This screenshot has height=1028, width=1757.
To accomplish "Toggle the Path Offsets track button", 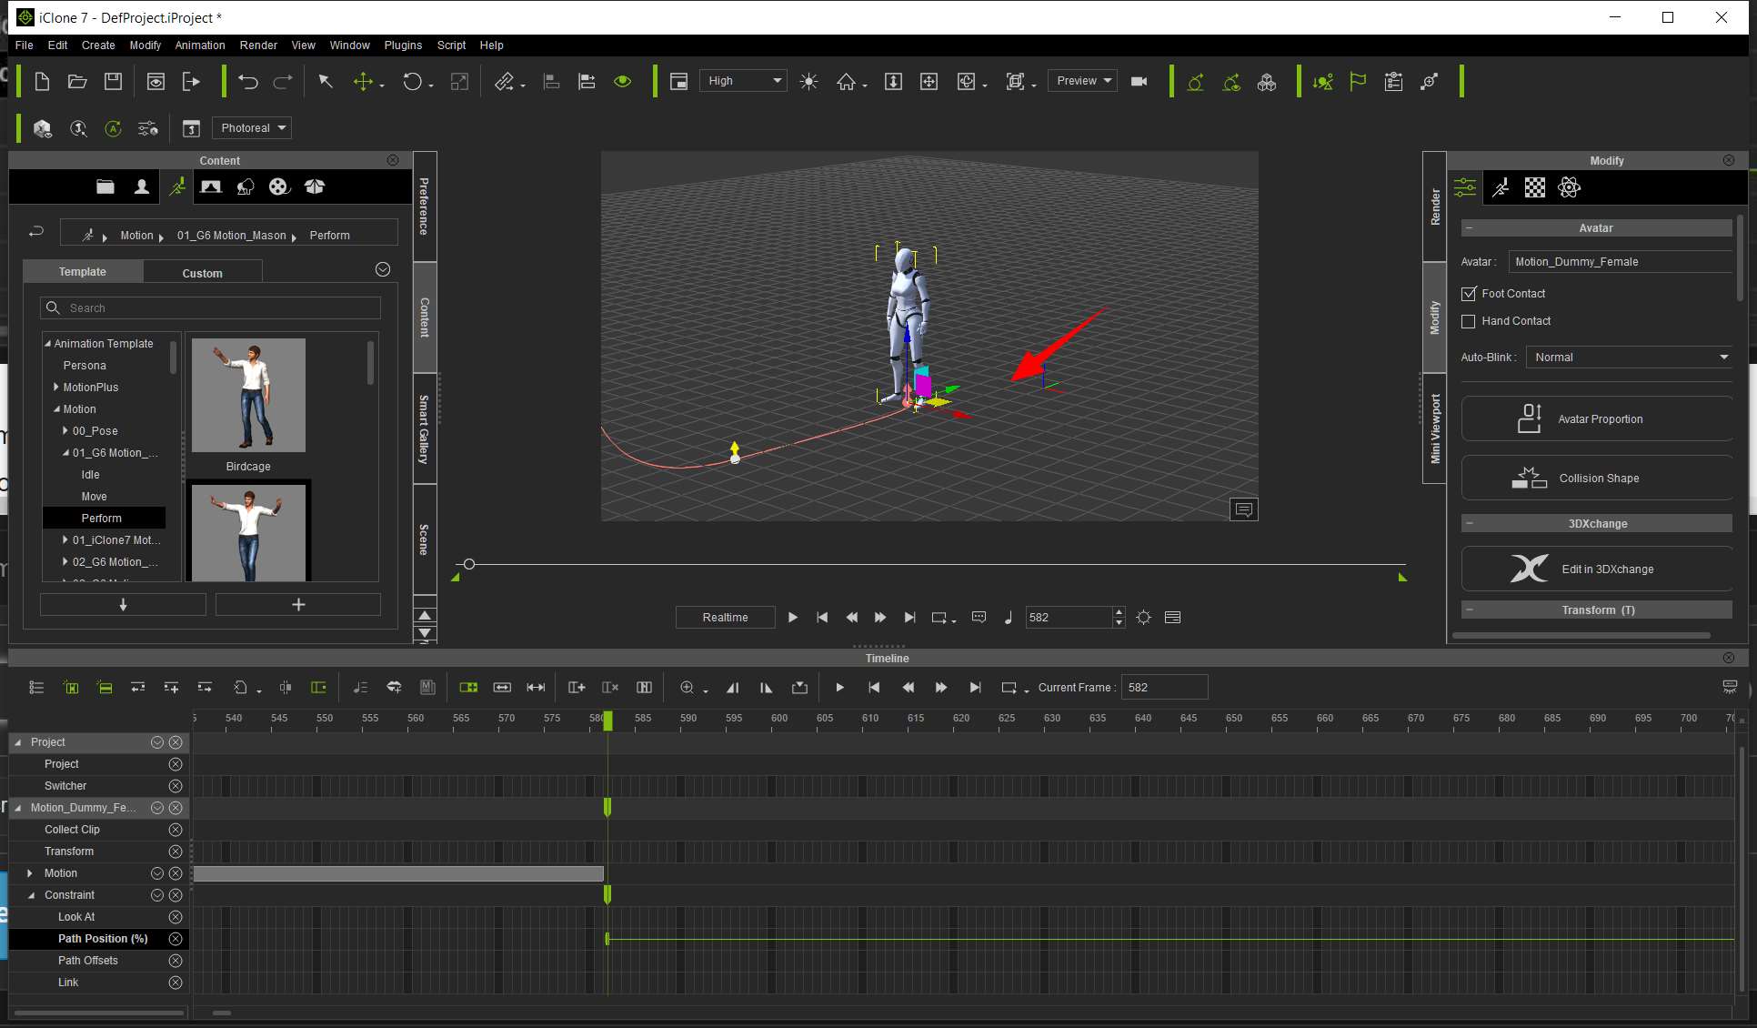I will 176,961.
